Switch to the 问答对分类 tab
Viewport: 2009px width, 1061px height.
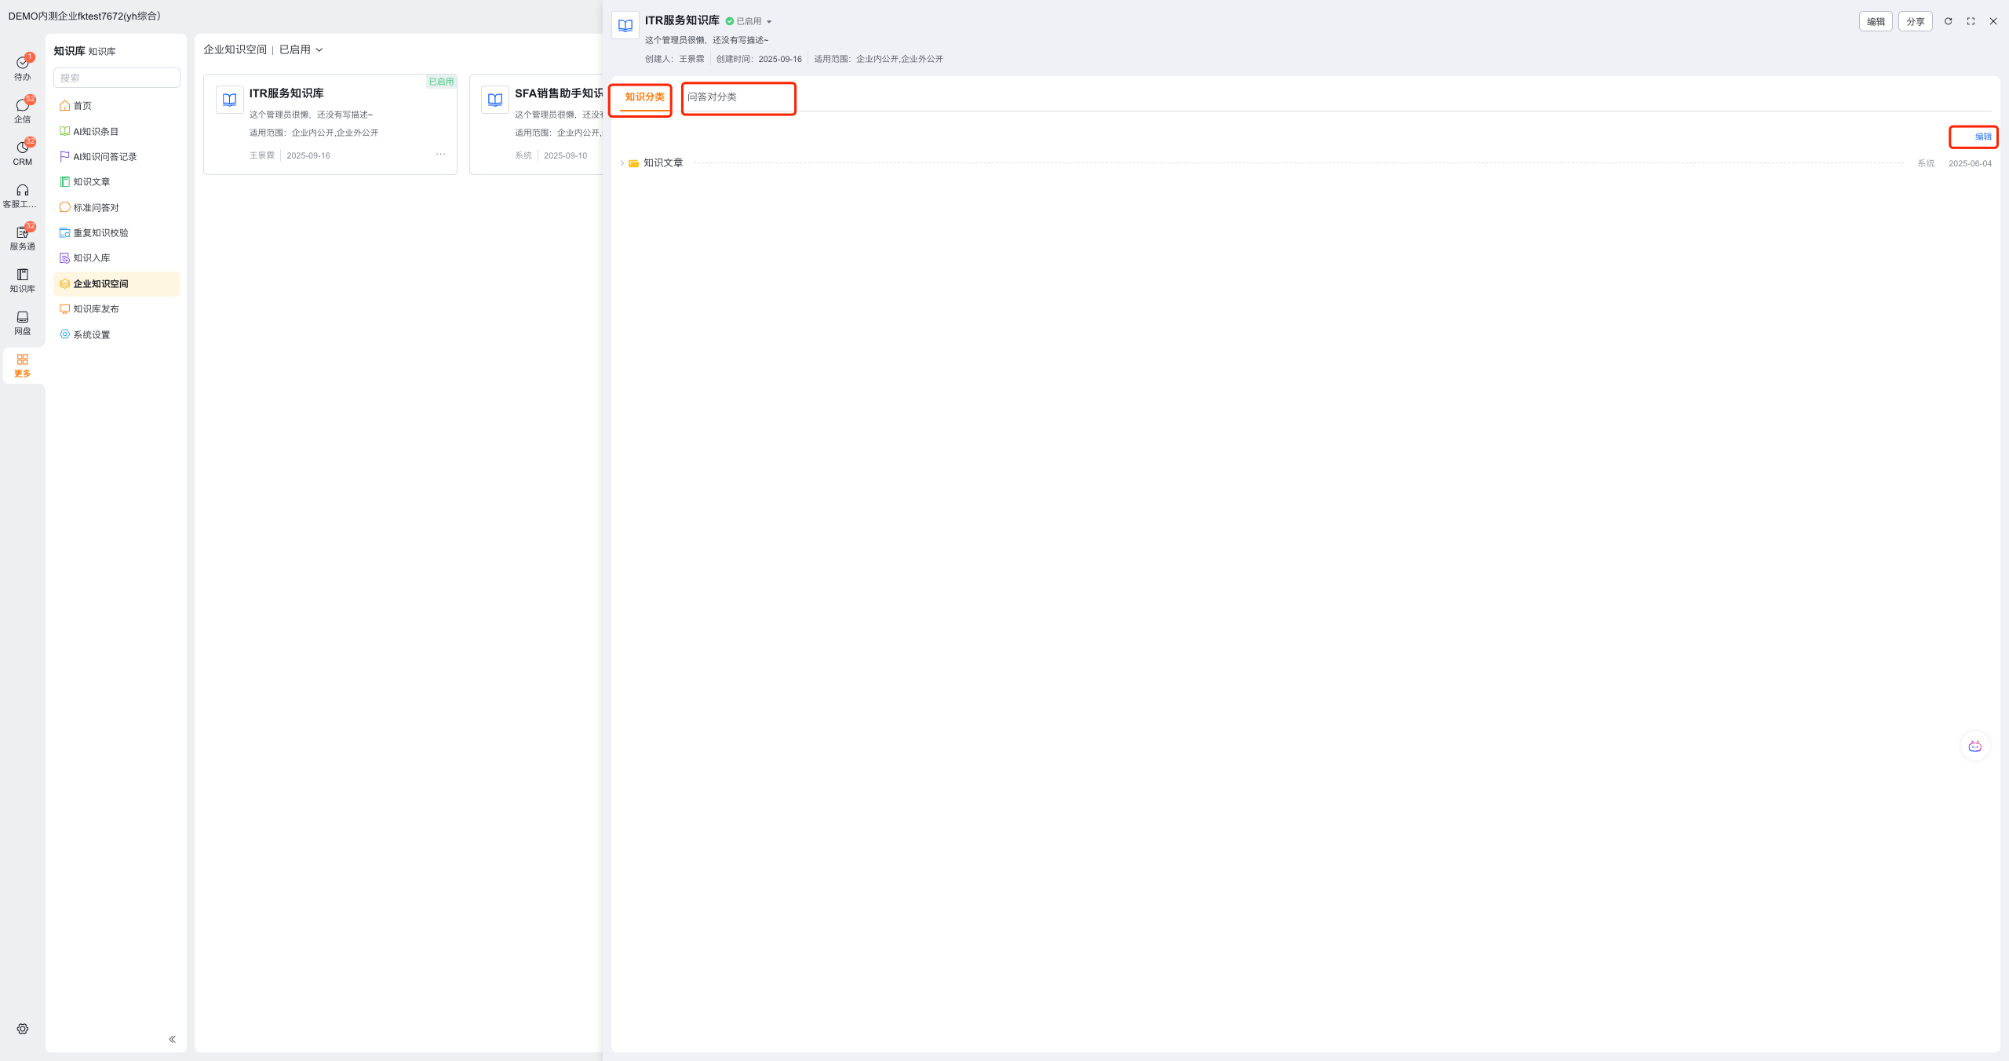point(712,97)
